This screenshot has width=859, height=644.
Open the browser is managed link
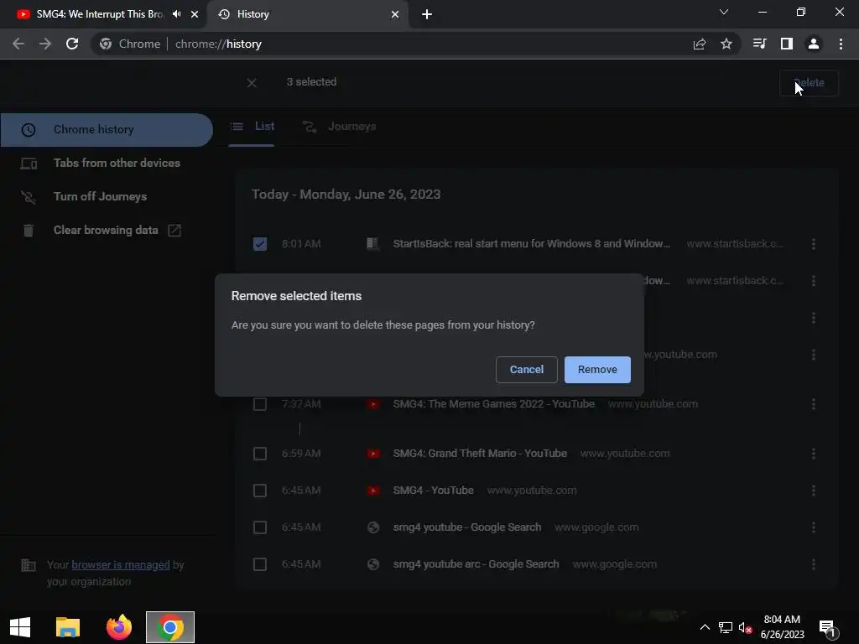point(121,564)
